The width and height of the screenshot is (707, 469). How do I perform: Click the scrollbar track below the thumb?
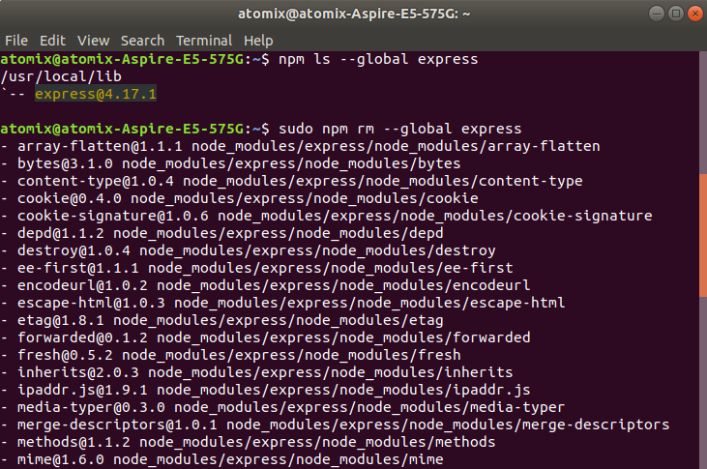pyautogui.click(x=703, y=383)
